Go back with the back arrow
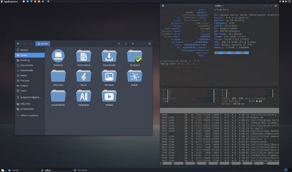 coord(25,43)
